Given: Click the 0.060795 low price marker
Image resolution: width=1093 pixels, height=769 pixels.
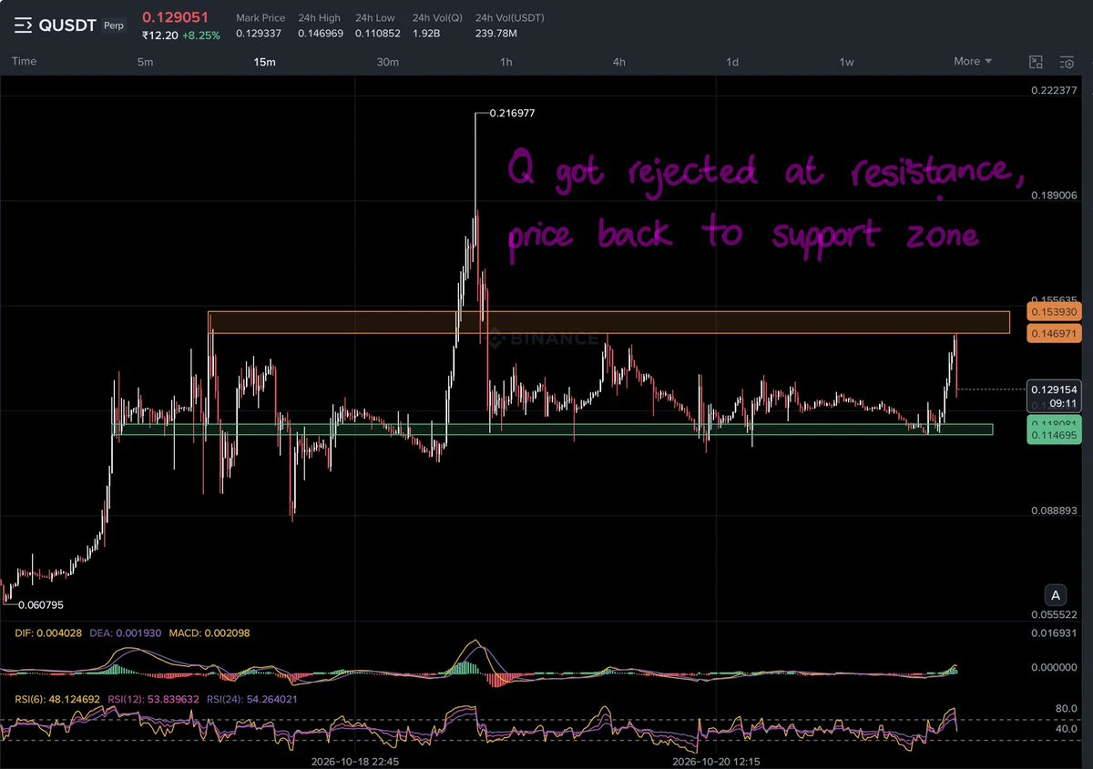Looking at the screenshot, I should click(41, 604).
